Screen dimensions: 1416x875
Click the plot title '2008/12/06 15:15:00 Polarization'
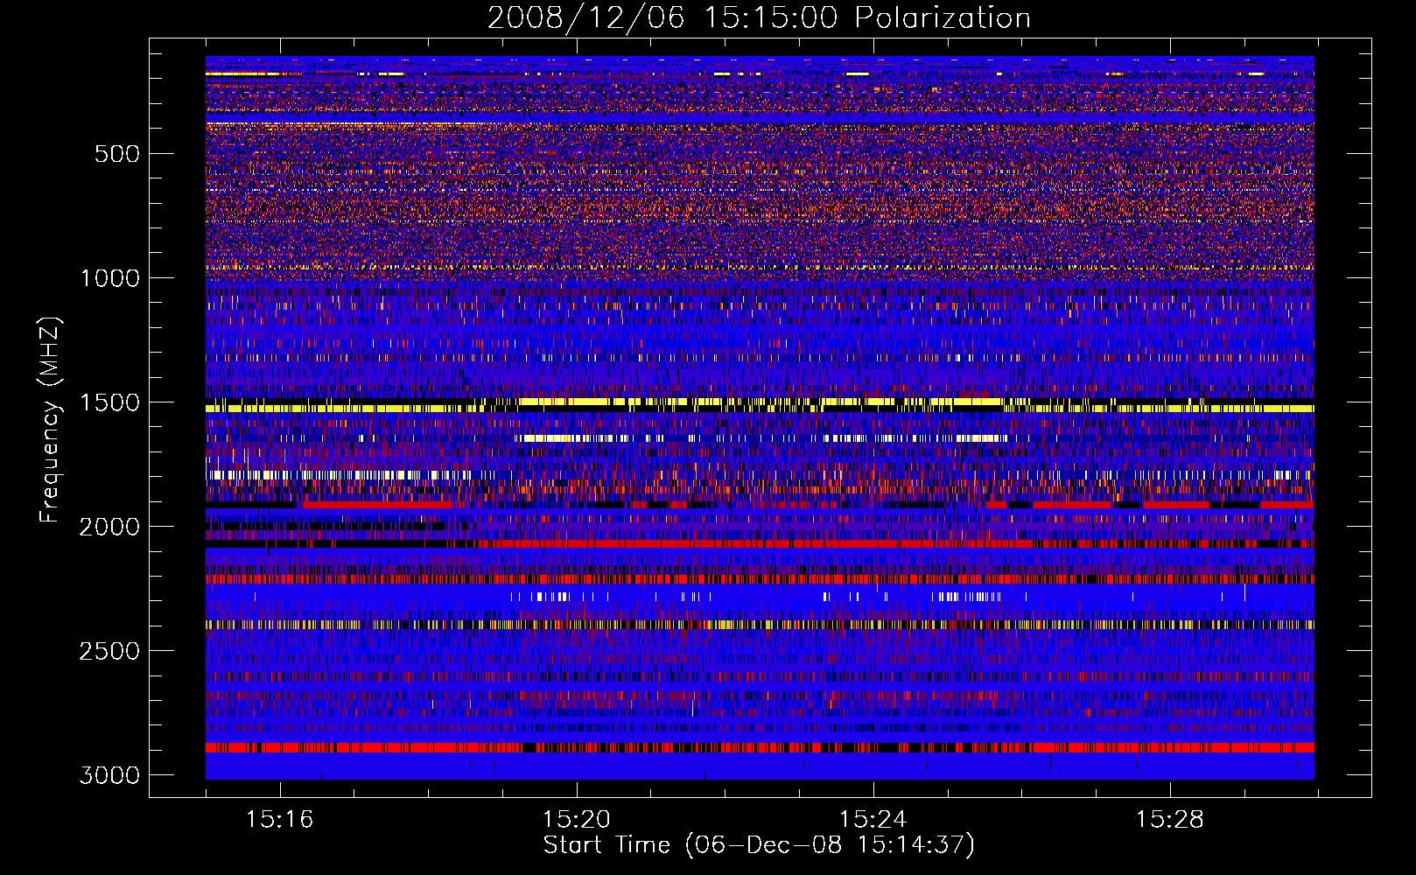pos(759,17)
